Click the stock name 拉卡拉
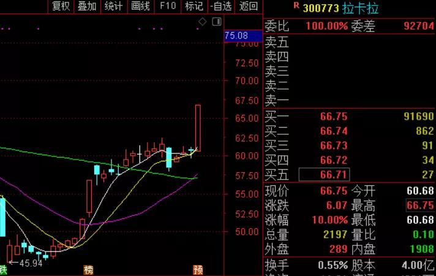 [x=360, y=8]
